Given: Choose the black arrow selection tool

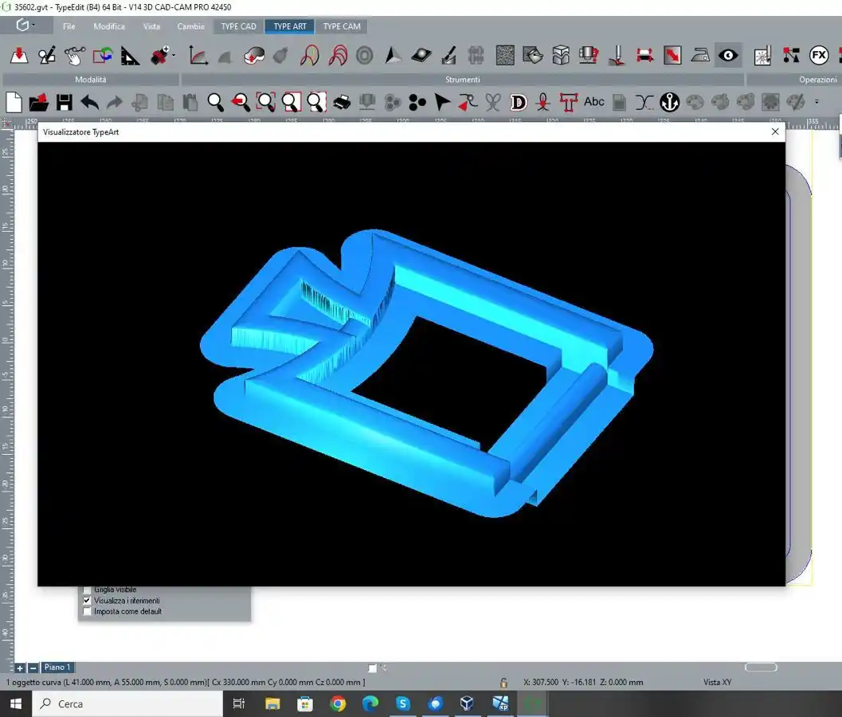Looking at the screenshot, I should coord(442,102).
